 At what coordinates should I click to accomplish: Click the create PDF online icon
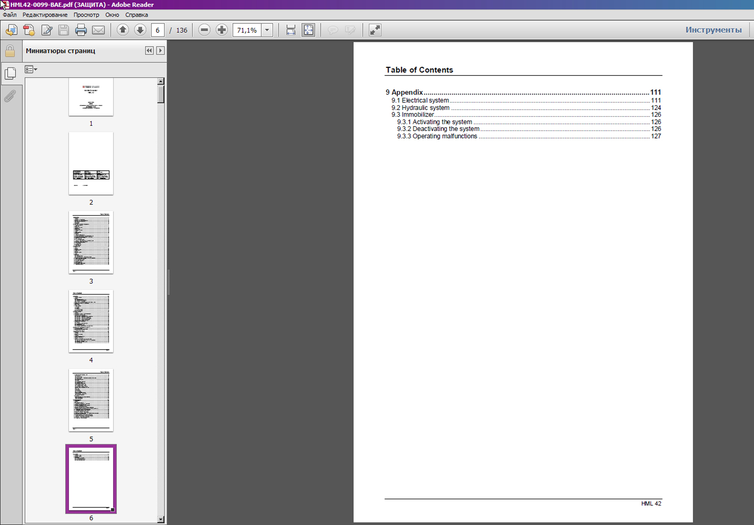coord(29,30)
